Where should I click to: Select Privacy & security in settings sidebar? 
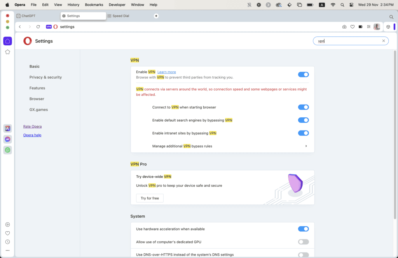pyautogui.click(x=45, y=77)
